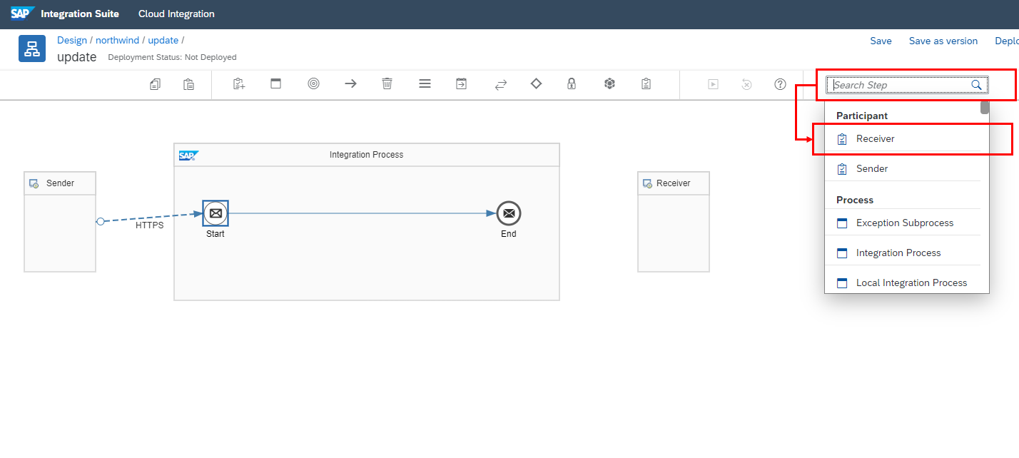
Task: Select Sender under Participant in the palette
Action: click(873, 168)
